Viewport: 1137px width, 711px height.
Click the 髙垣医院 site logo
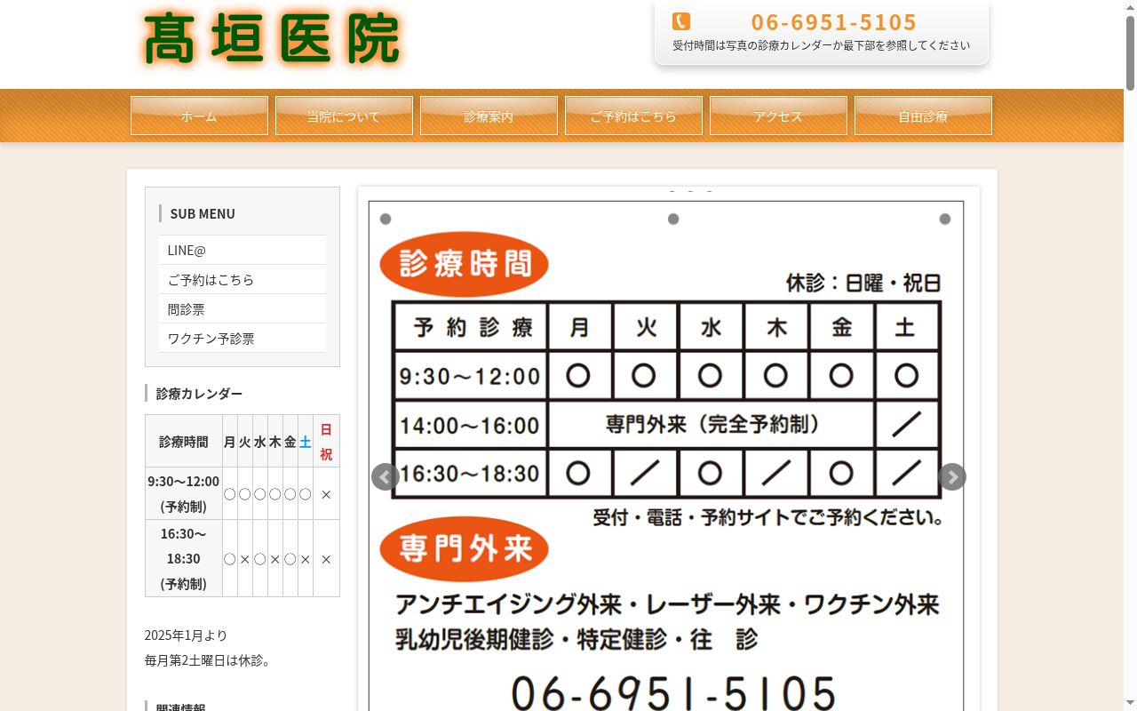(x=272, y=39)
